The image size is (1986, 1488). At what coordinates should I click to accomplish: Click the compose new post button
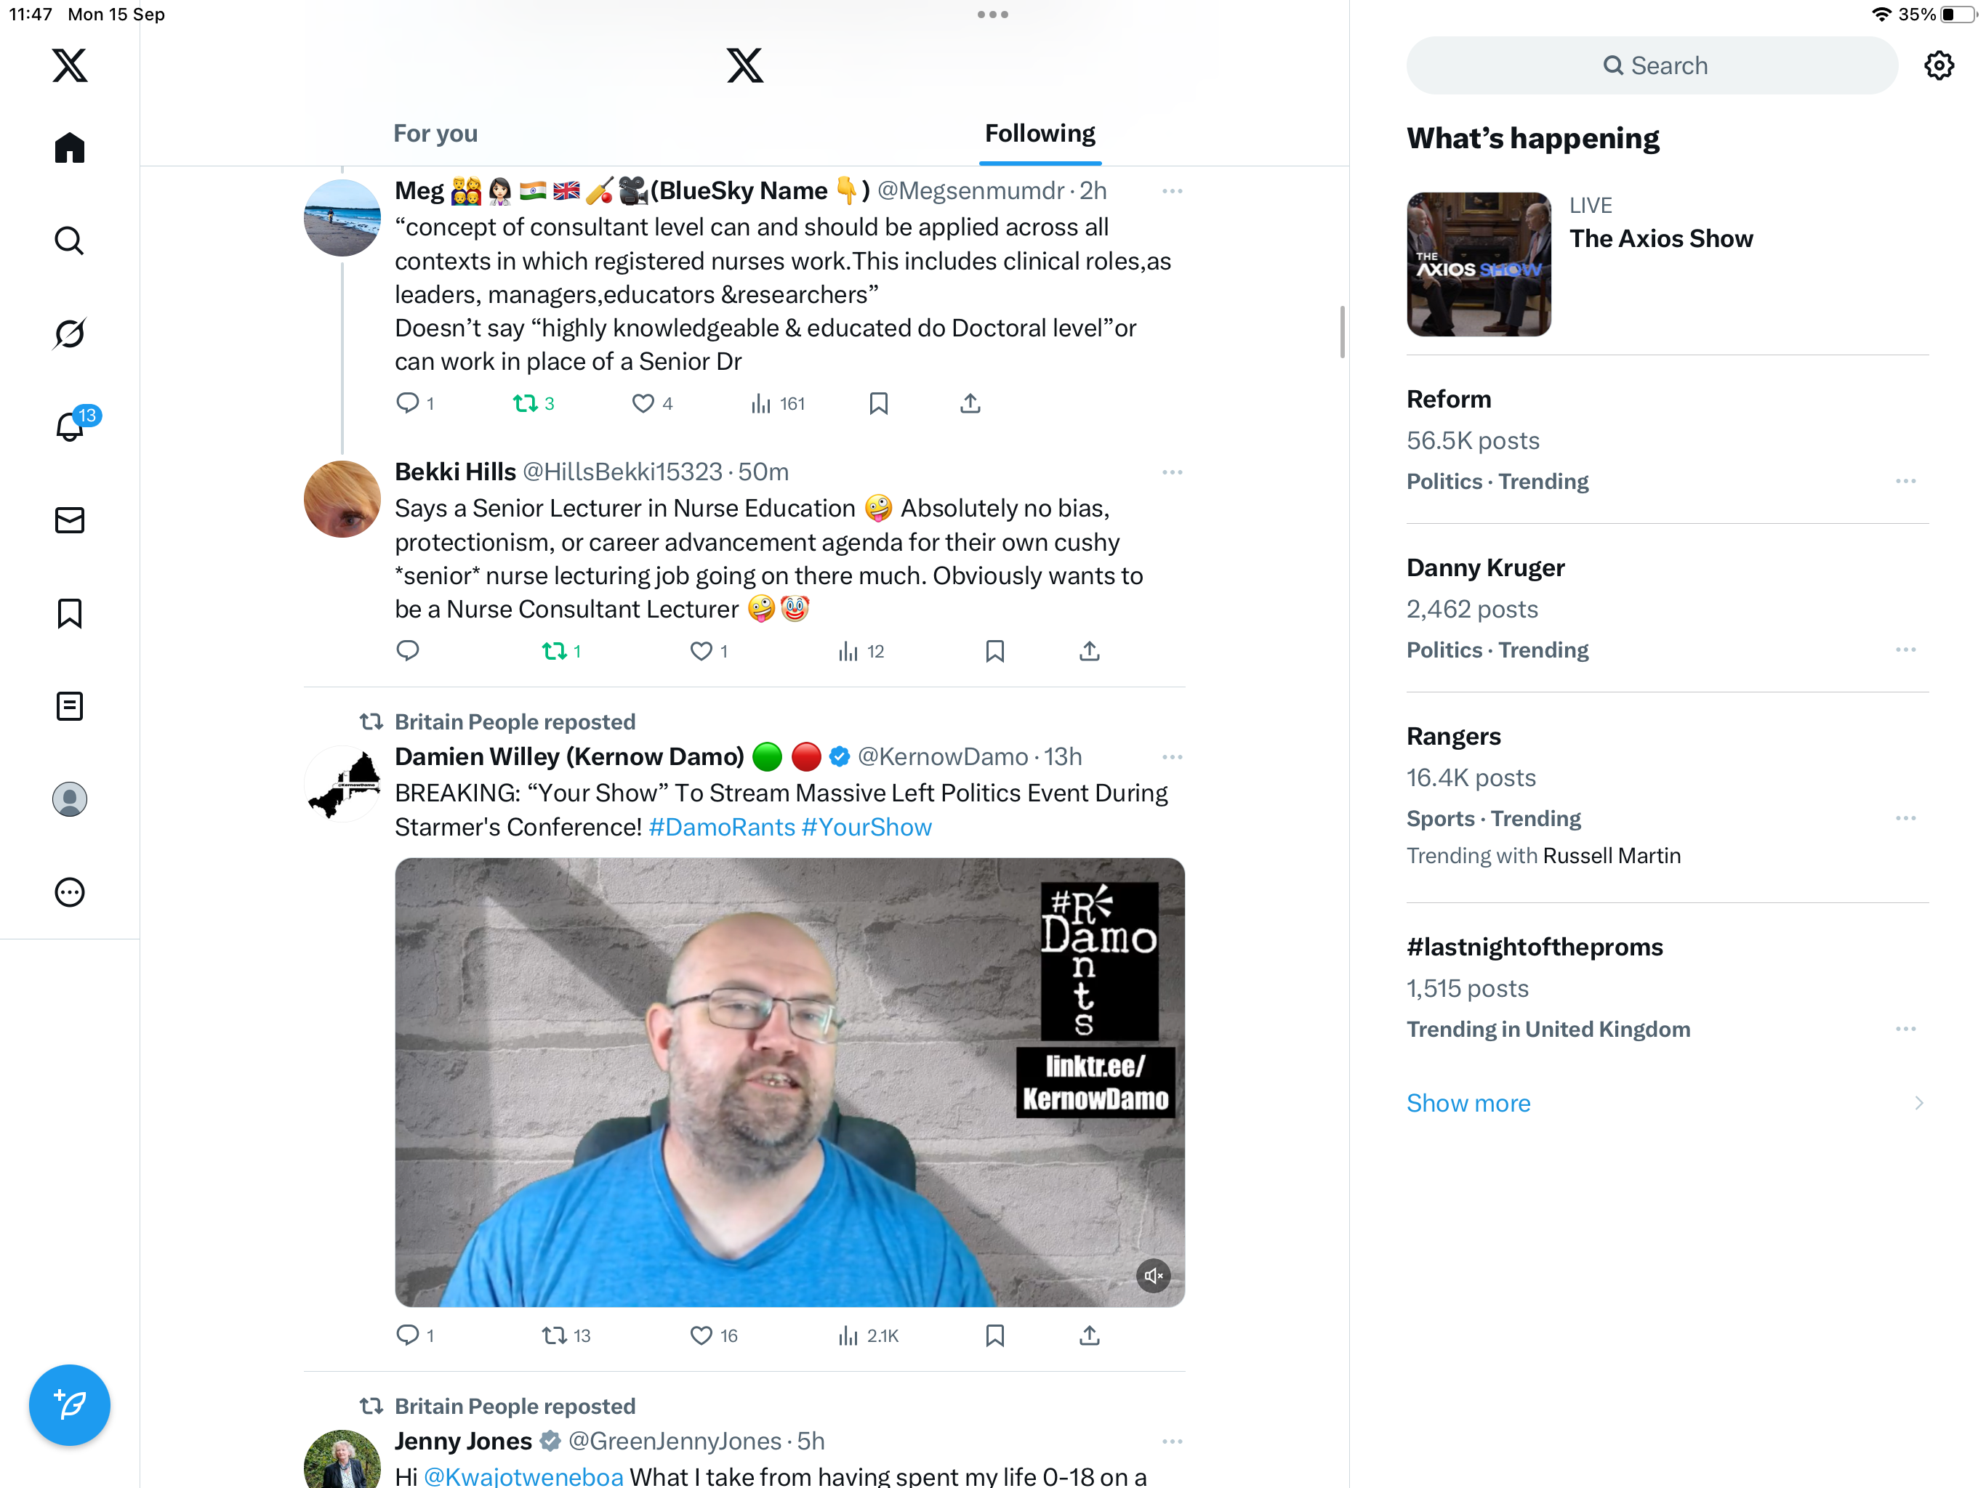point(69,1404)
